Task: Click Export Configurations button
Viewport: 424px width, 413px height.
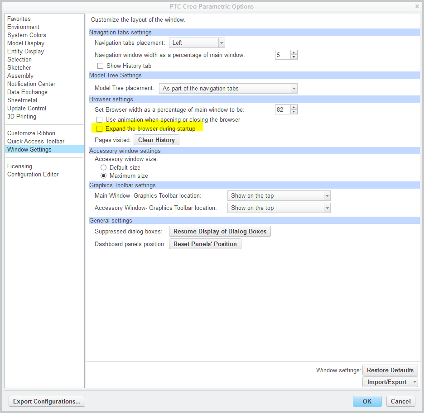Action: 47,401
